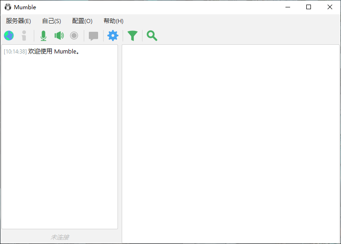This screenshot has width=341, height=244.
Task: Open the 自己(S) menu
Action: click(51, 21)
